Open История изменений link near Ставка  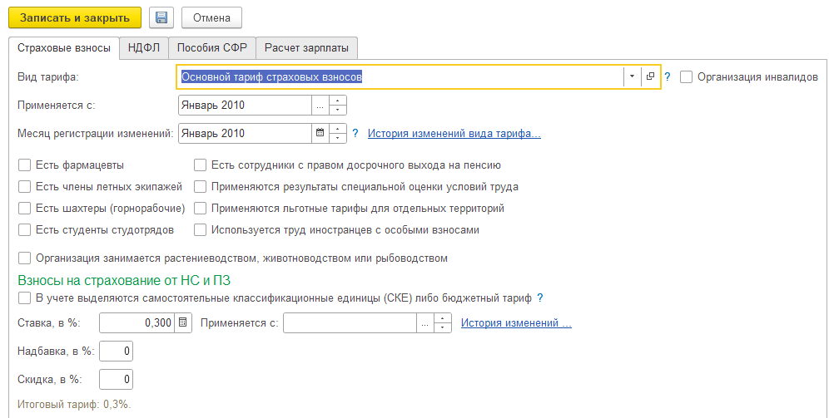coord(516,323)
